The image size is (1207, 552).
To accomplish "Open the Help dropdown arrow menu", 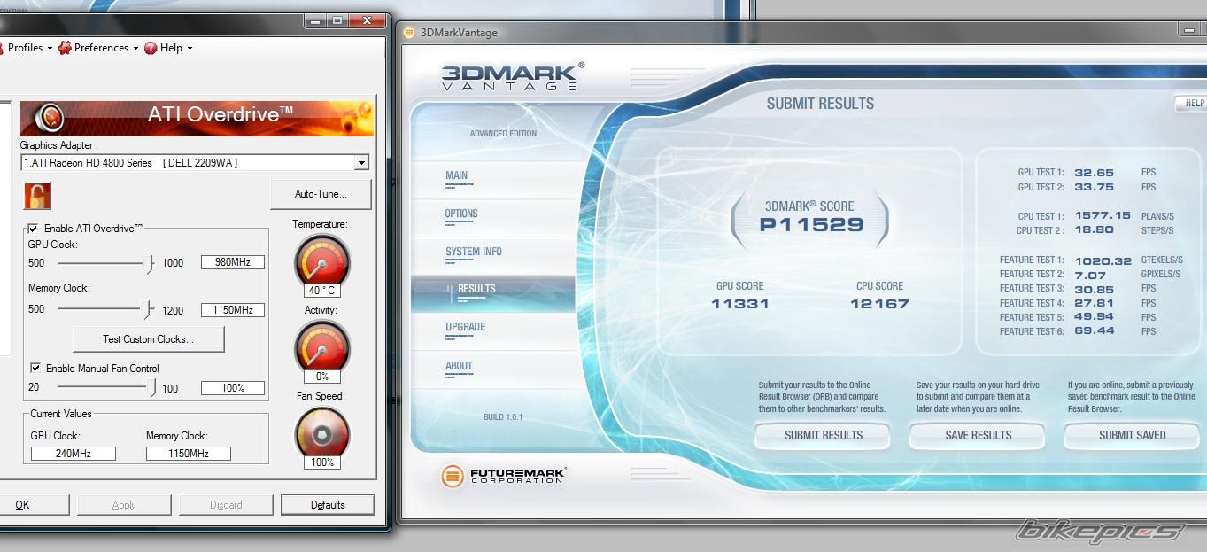I will tap(190, 48).
